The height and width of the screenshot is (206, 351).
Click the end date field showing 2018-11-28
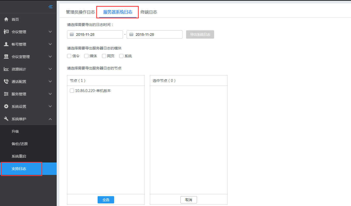pos(155,34)
